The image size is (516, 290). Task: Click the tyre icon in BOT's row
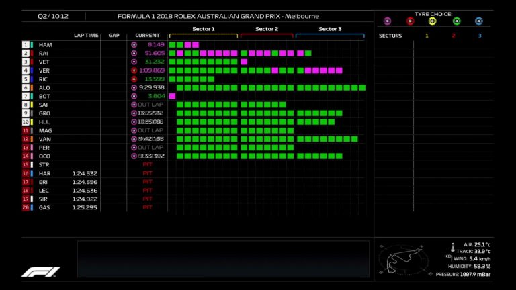pyautogui.click(x=134, y=96)
